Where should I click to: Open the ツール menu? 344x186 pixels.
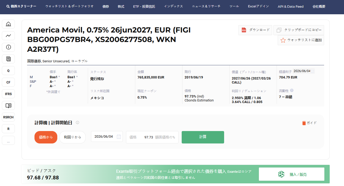pos(234,6)
